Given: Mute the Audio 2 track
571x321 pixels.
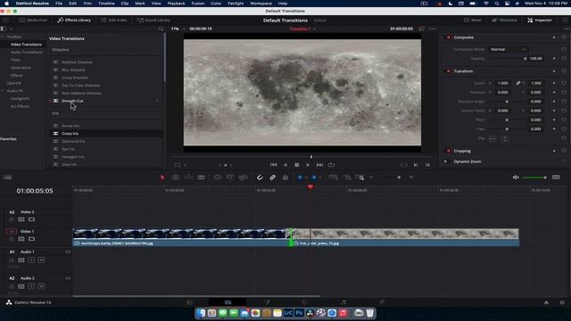Looking at the screenshot, I should point(41,286).
